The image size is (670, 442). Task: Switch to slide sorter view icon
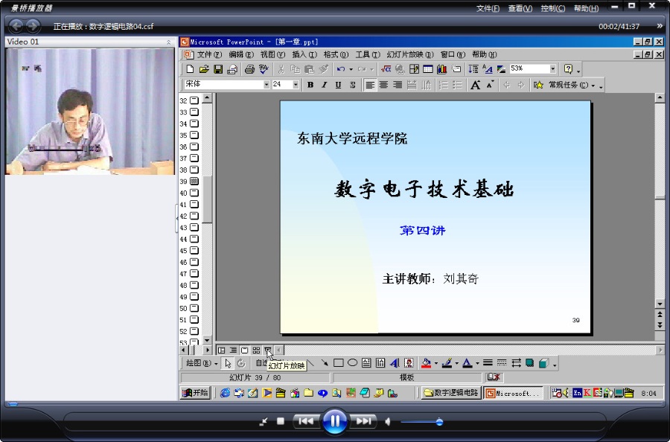256,350
